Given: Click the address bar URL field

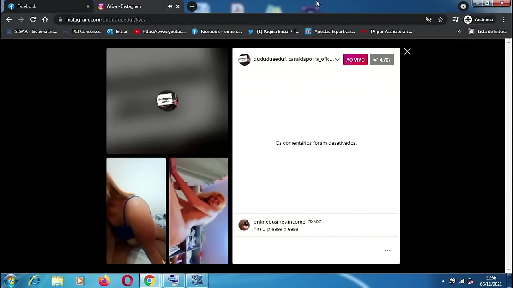Looking at the screenshot, I should coord(240,20).
